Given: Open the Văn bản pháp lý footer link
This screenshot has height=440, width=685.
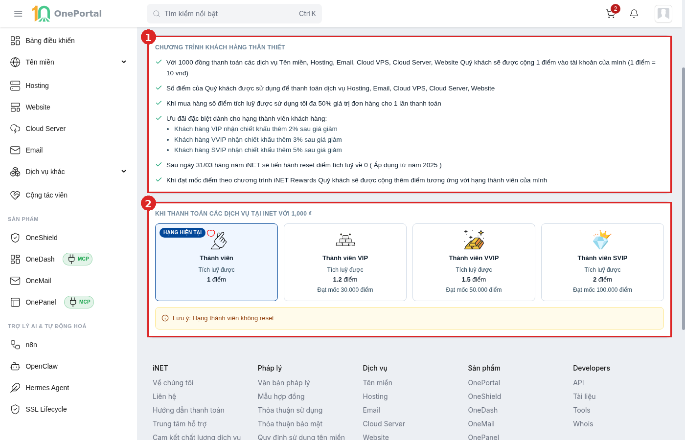Looking at the screenshot, I should click(x=284, y=383).
